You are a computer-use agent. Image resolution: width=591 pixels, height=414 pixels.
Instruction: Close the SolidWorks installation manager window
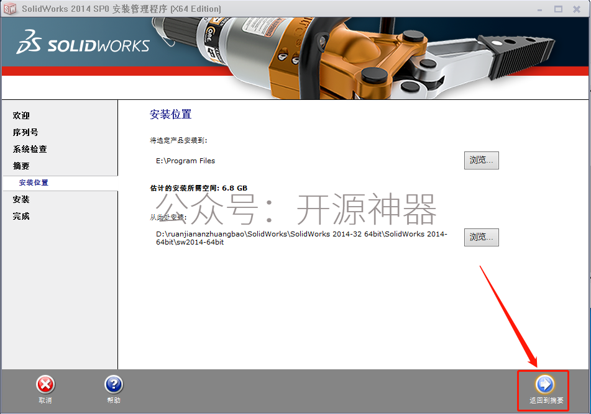[576, 9]
